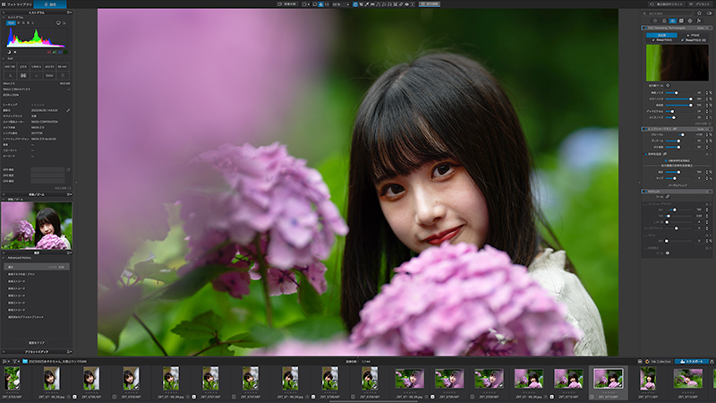
Task: Switch to the 設定 customize tab
Action: point(50,4)
